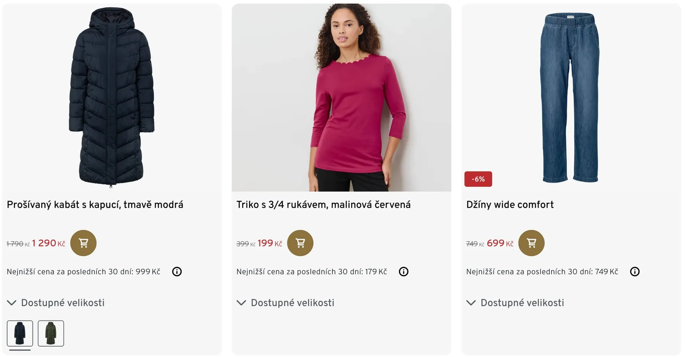Open lowest price info for raspberry shirt
Viewport: 685px width, 357px height.
pyautogui.click(x=404, y=272)
